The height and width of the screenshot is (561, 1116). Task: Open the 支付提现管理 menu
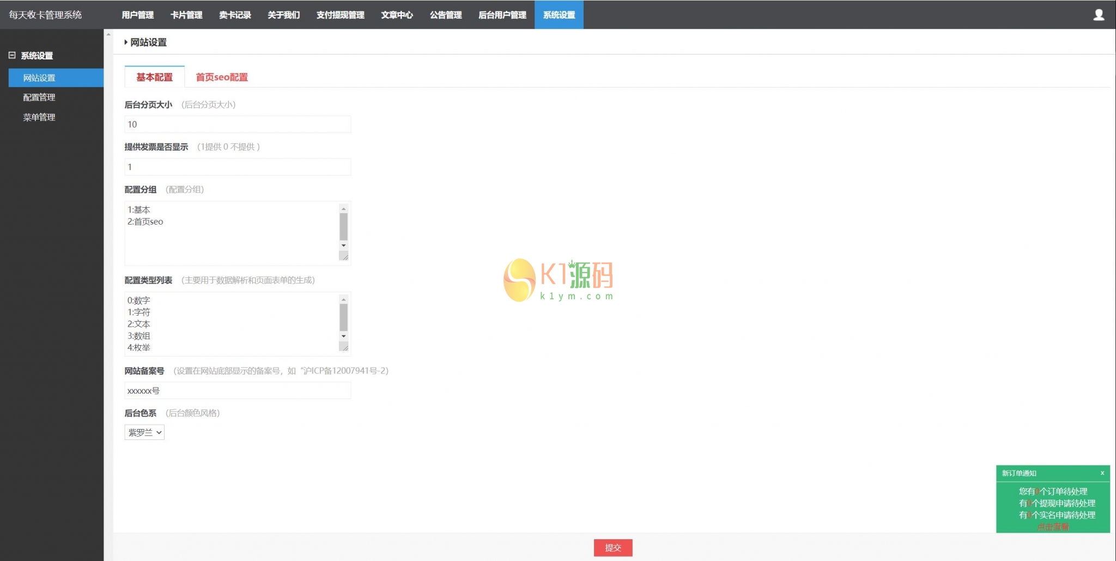(x=341, y=15)
